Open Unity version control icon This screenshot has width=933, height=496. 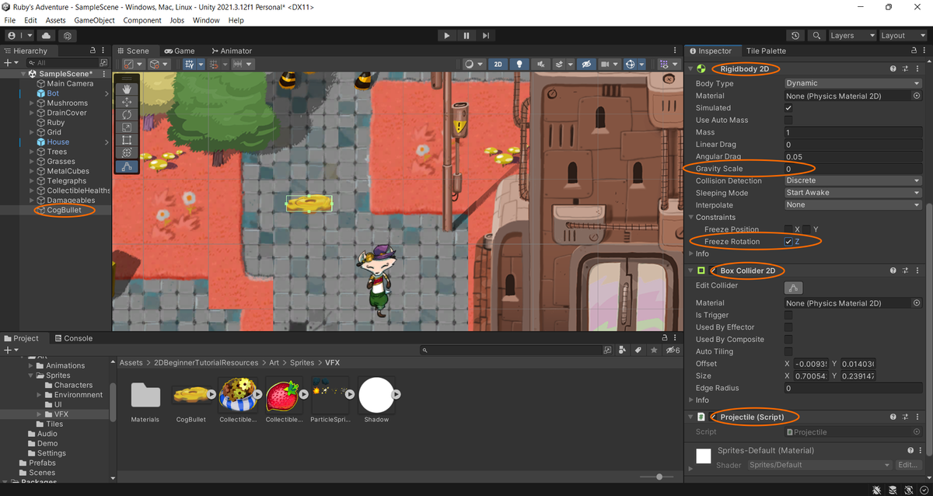[68, 36]
